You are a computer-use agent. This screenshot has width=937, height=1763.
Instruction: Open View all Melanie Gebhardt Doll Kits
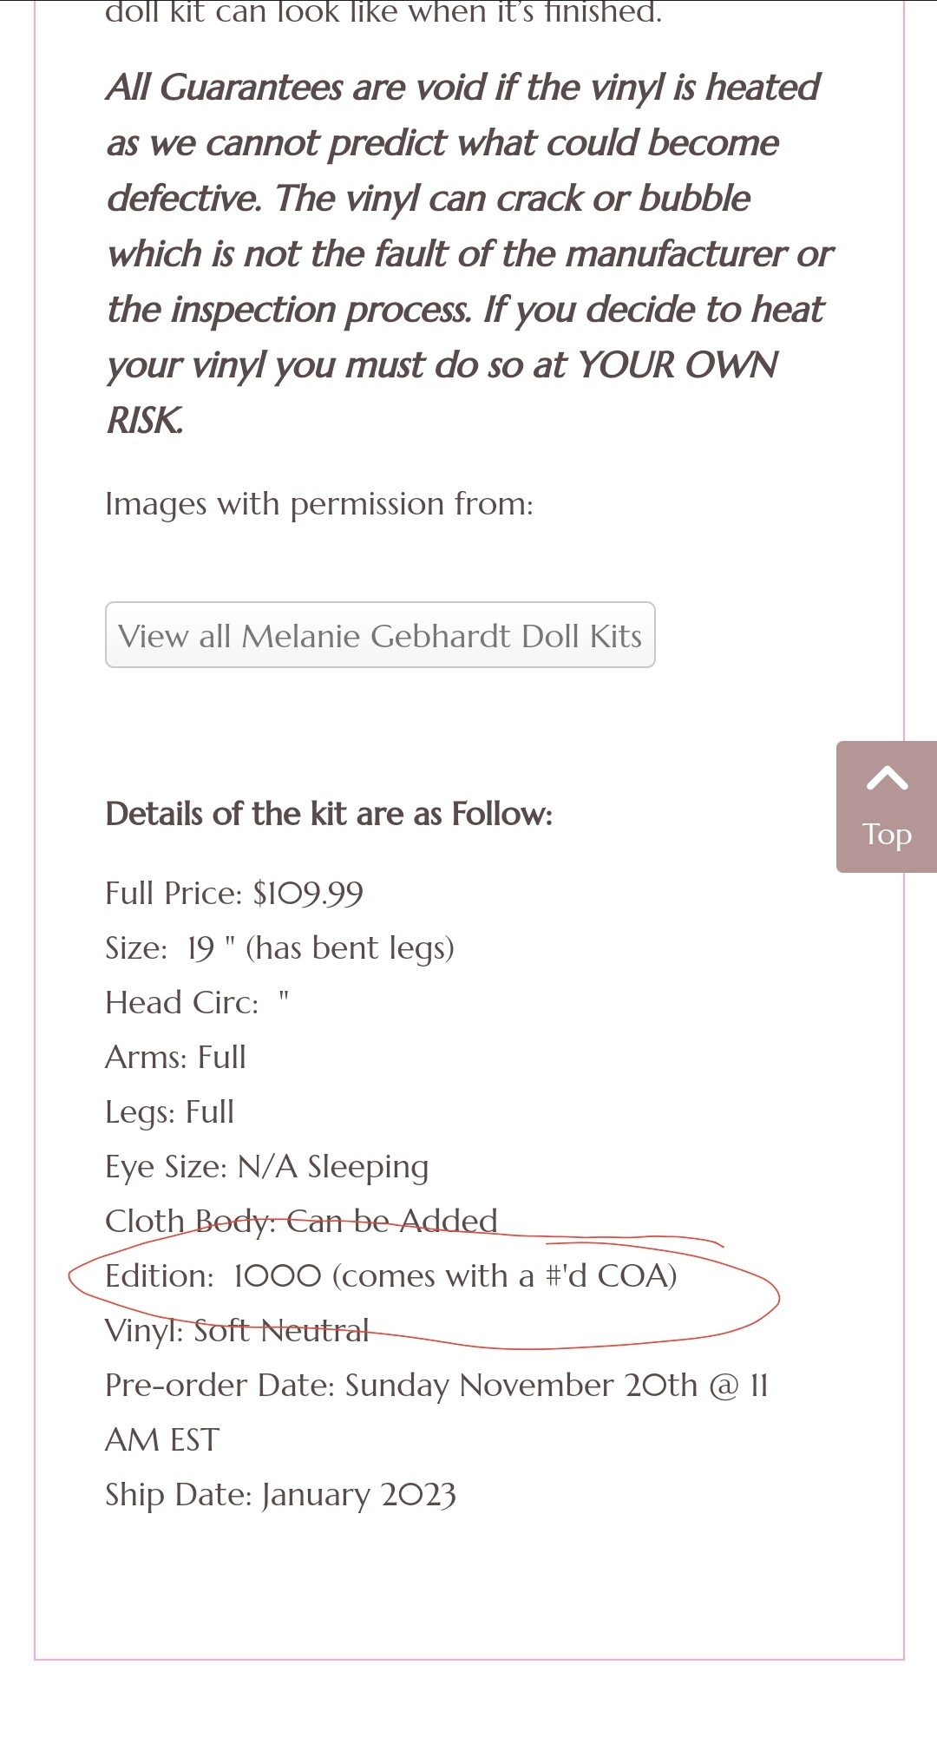[x=380, y=635]
